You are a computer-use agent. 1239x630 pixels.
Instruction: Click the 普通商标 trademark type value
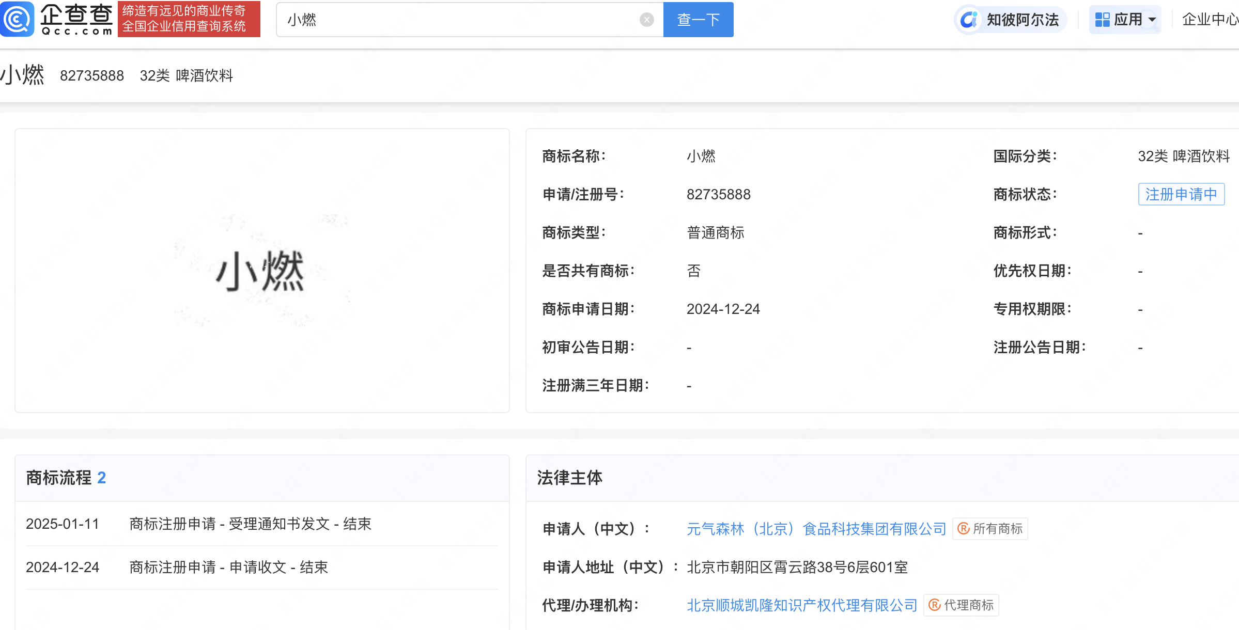point(715,232)
